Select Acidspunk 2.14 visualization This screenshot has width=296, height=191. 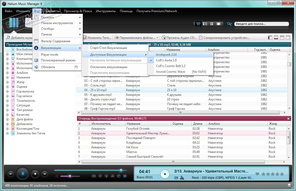(181, 54)
